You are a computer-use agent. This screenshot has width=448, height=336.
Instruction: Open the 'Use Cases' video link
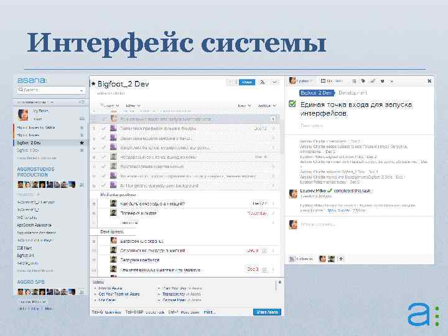click(107, 301)
